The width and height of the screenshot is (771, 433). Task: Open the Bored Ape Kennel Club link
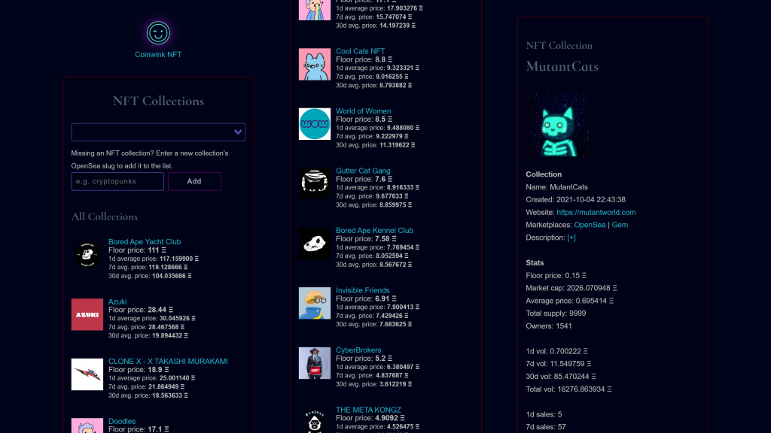click(375, 230)
